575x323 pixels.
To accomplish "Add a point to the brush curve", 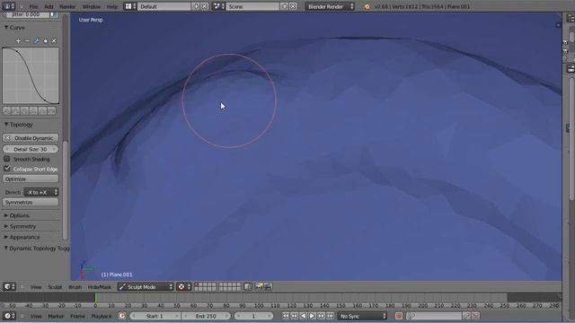I will (18, 40).
